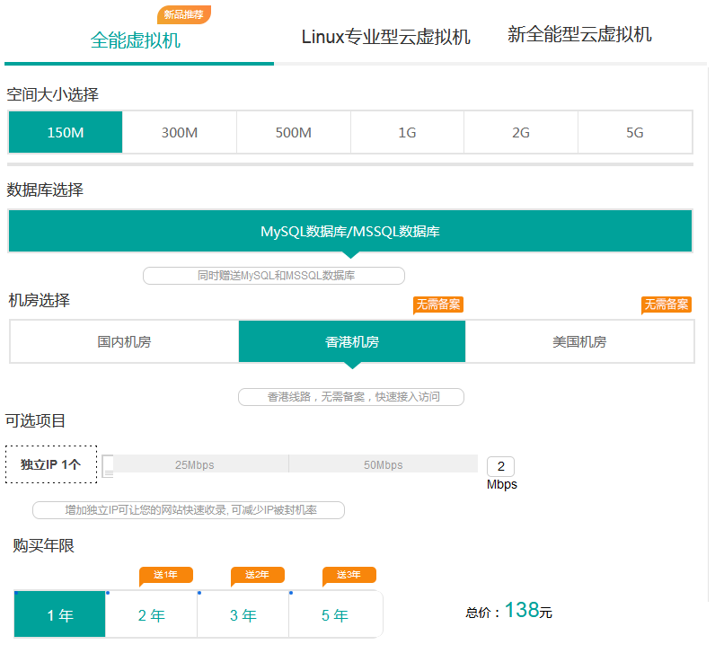The height and width of the screenshot is (662, 715).
Task: Select 2G space size
Action: coord(521,133)
